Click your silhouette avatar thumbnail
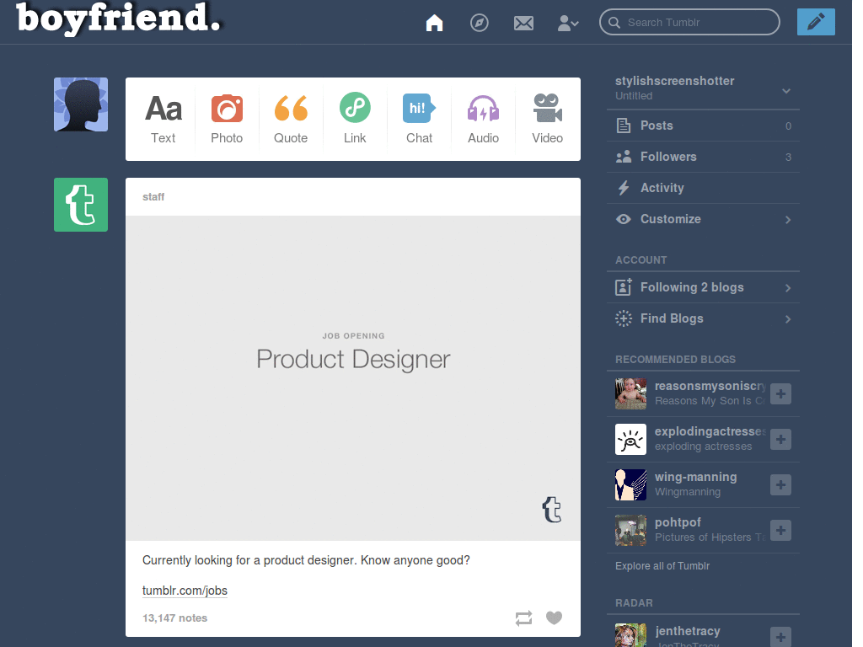Viewport: 863px width, 647px height. tap(81, 104)
